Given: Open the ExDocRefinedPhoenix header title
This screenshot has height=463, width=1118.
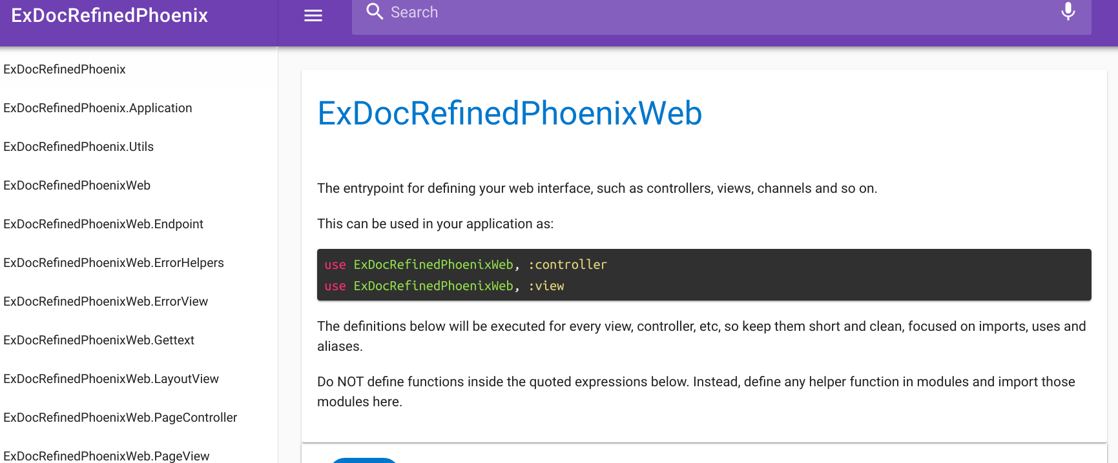Looking at the screenshot, I should [x=110, y=15].
